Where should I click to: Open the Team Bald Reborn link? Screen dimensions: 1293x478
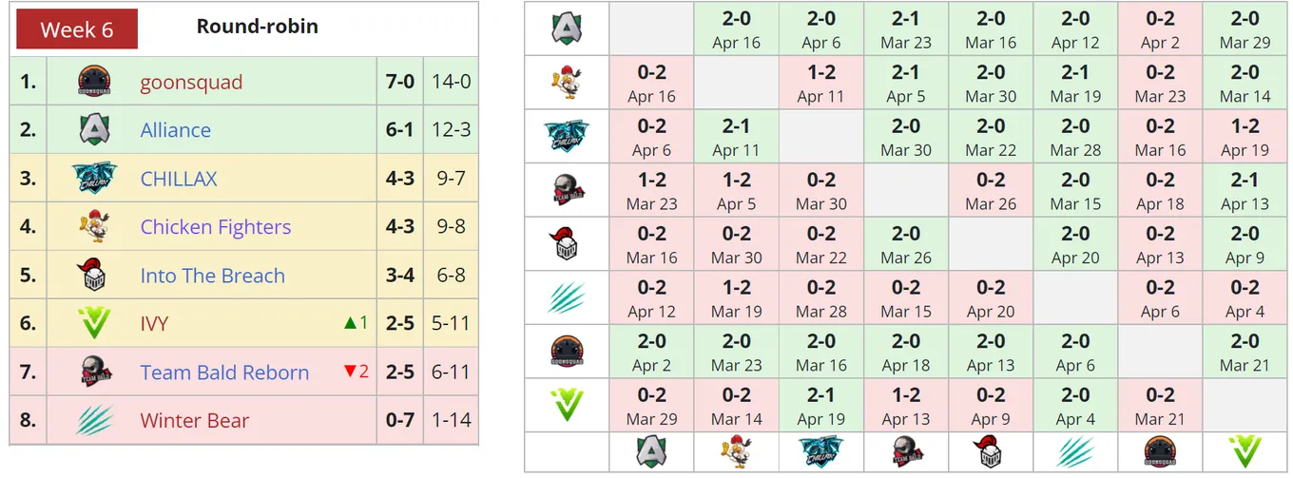[x=224, y=373]
